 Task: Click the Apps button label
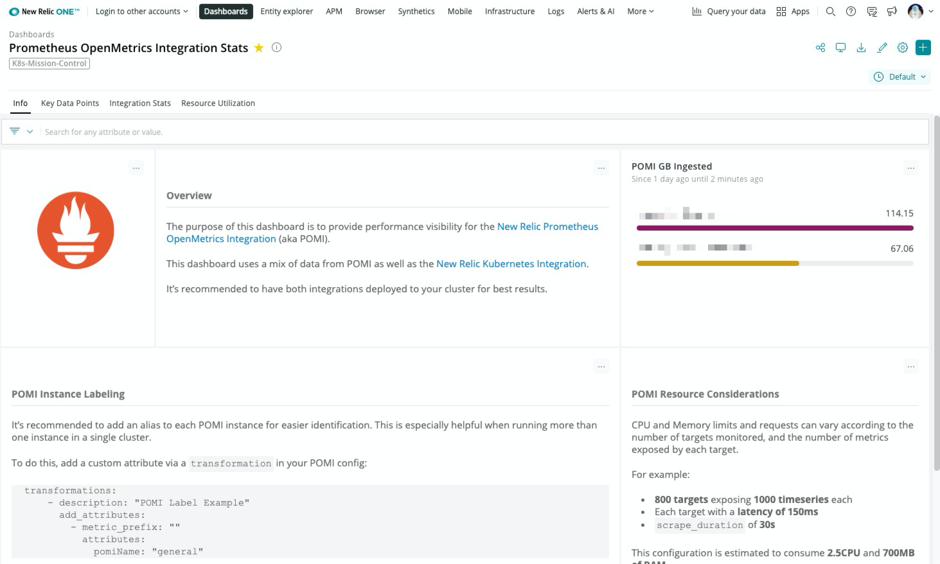pos(800,12)
